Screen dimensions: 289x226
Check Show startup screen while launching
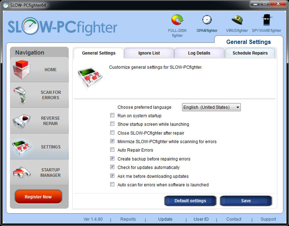coord(112,124)
